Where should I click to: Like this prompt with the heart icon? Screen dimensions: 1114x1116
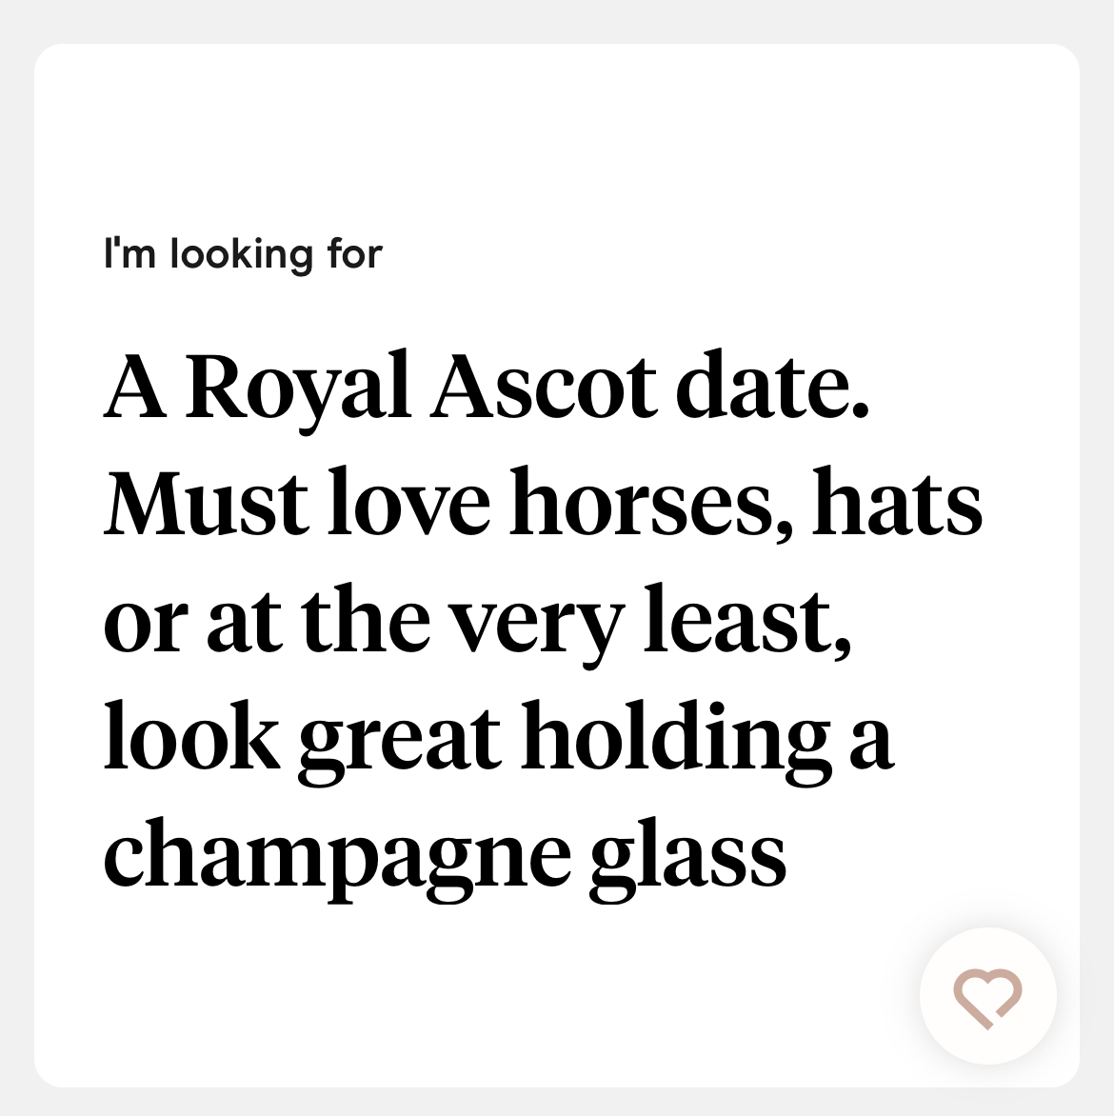point(987,997)
